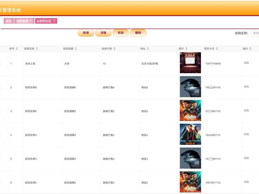The width and height of the screenshot is (259, 194).
Task: Sort by 操作 column arrows
Action: pos(250,49)
